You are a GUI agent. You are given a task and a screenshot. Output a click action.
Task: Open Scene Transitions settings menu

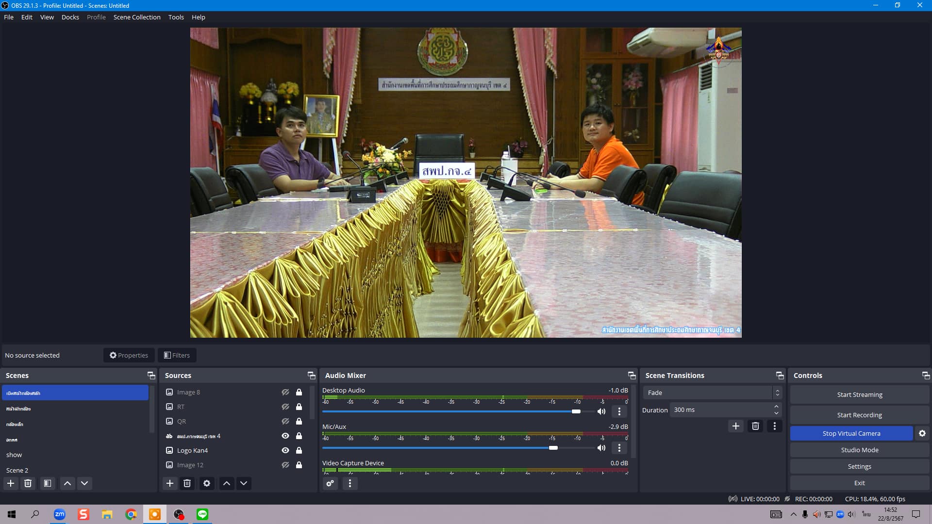(775, 426)
